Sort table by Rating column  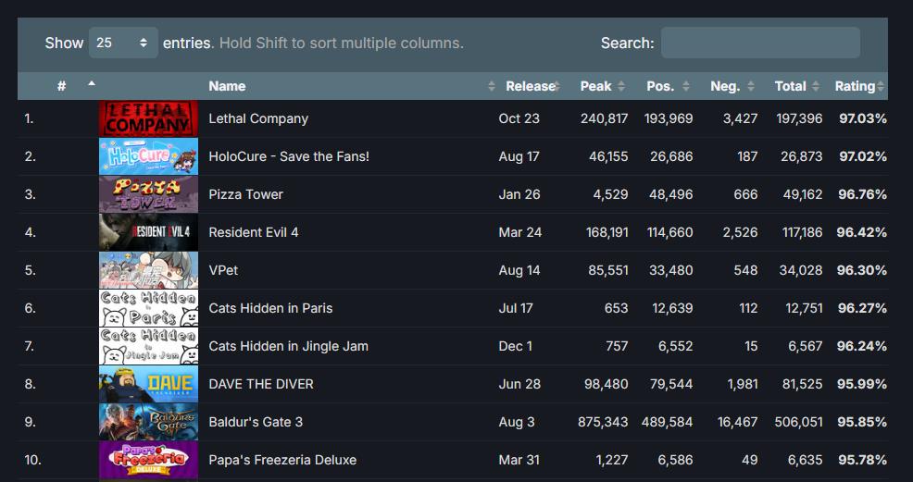(854, 86)
